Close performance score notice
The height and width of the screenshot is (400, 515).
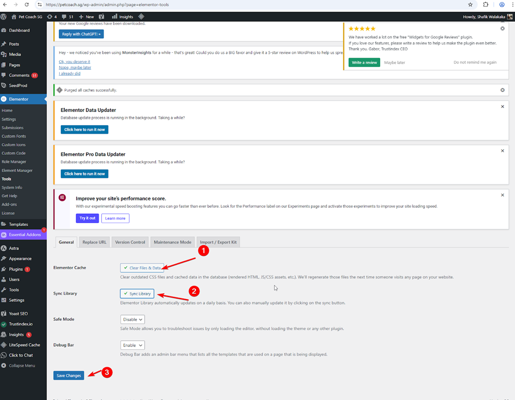502,195
